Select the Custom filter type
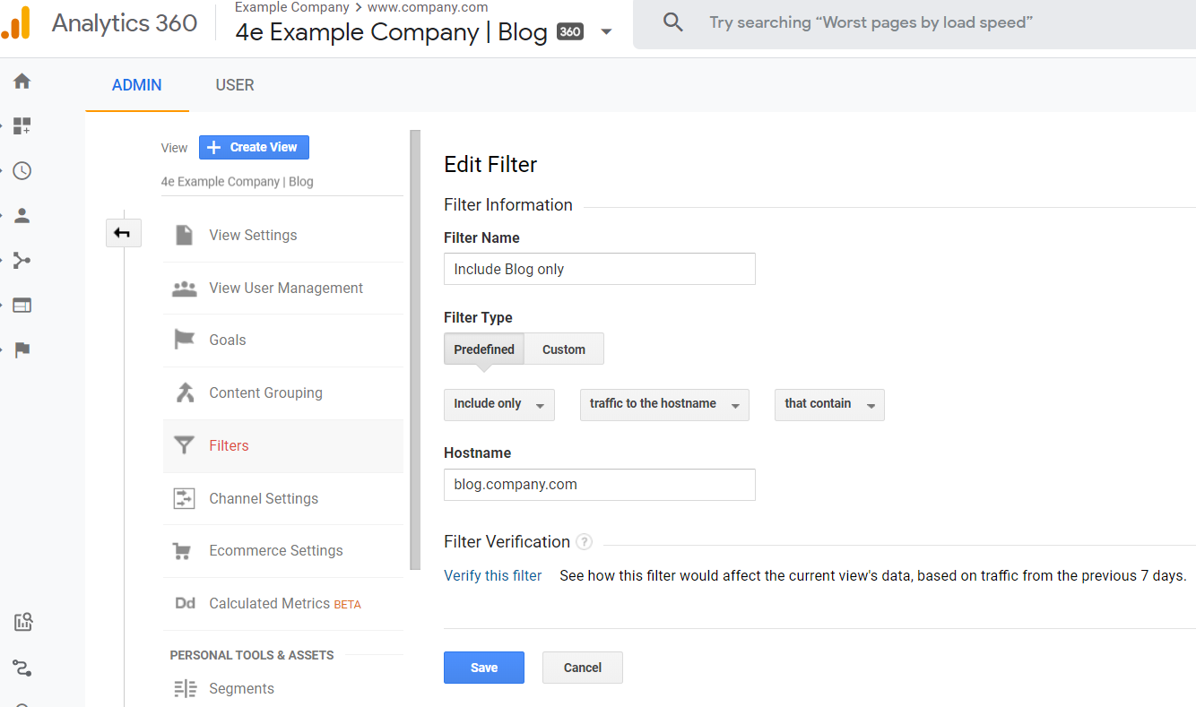This screenshot has width=1196, height=707. (564, 349)
